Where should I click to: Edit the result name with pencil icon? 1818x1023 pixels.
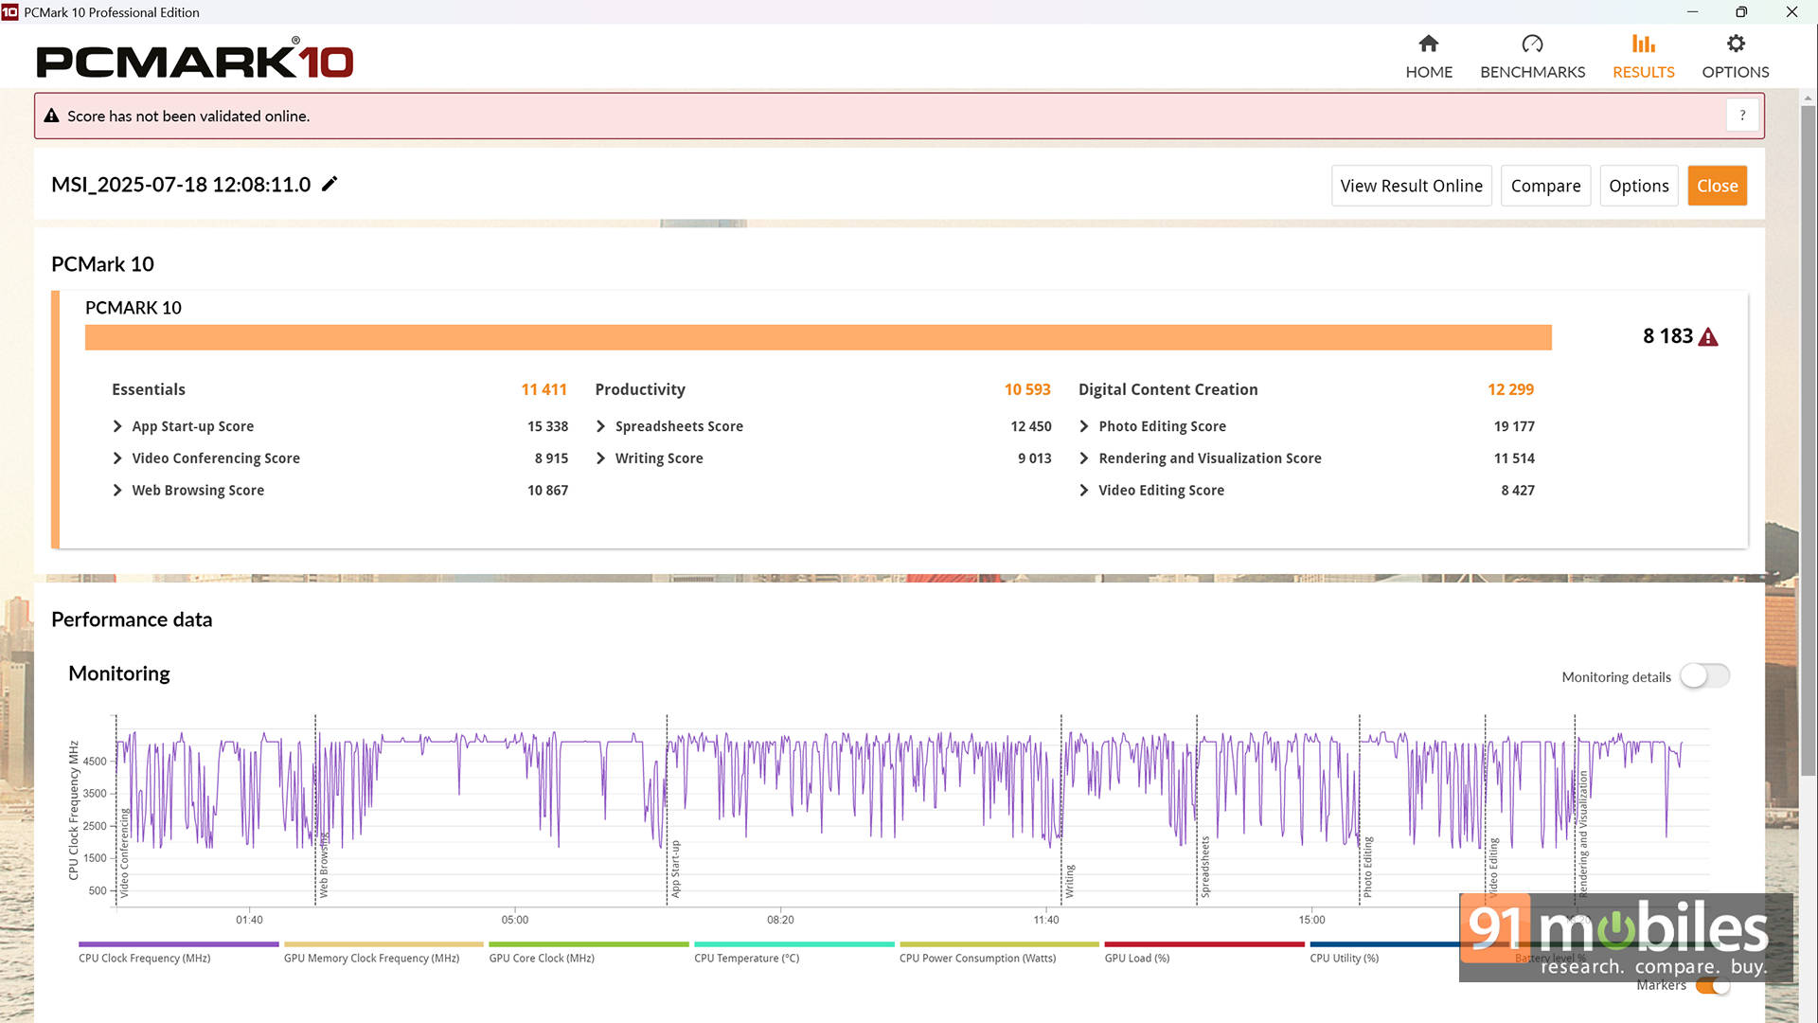pyautogui.click(x=330, y=184)
